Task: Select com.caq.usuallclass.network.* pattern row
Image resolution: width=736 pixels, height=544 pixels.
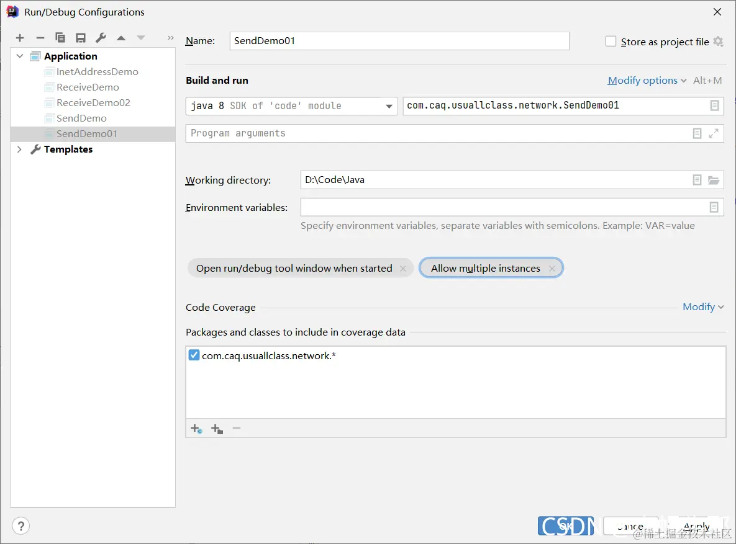Action: pyautogui.click(x=456, y=355)
